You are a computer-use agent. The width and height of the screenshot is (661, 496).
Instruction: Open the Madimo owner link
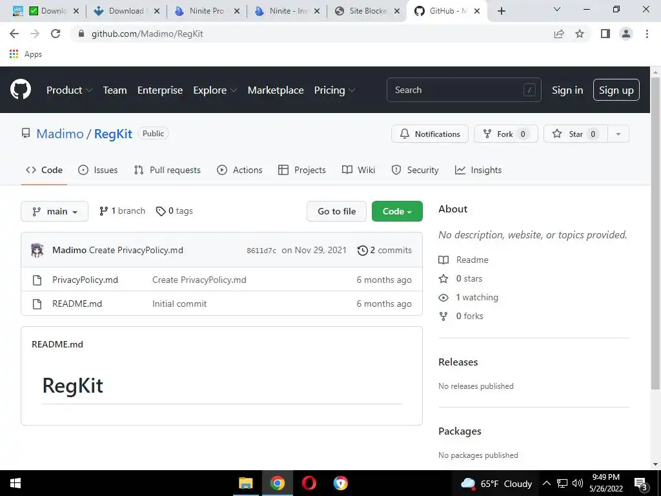click(60, 134)
